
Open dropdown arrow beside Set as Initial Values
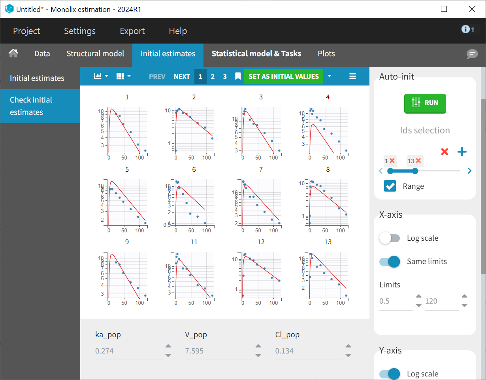coord(330,76)
